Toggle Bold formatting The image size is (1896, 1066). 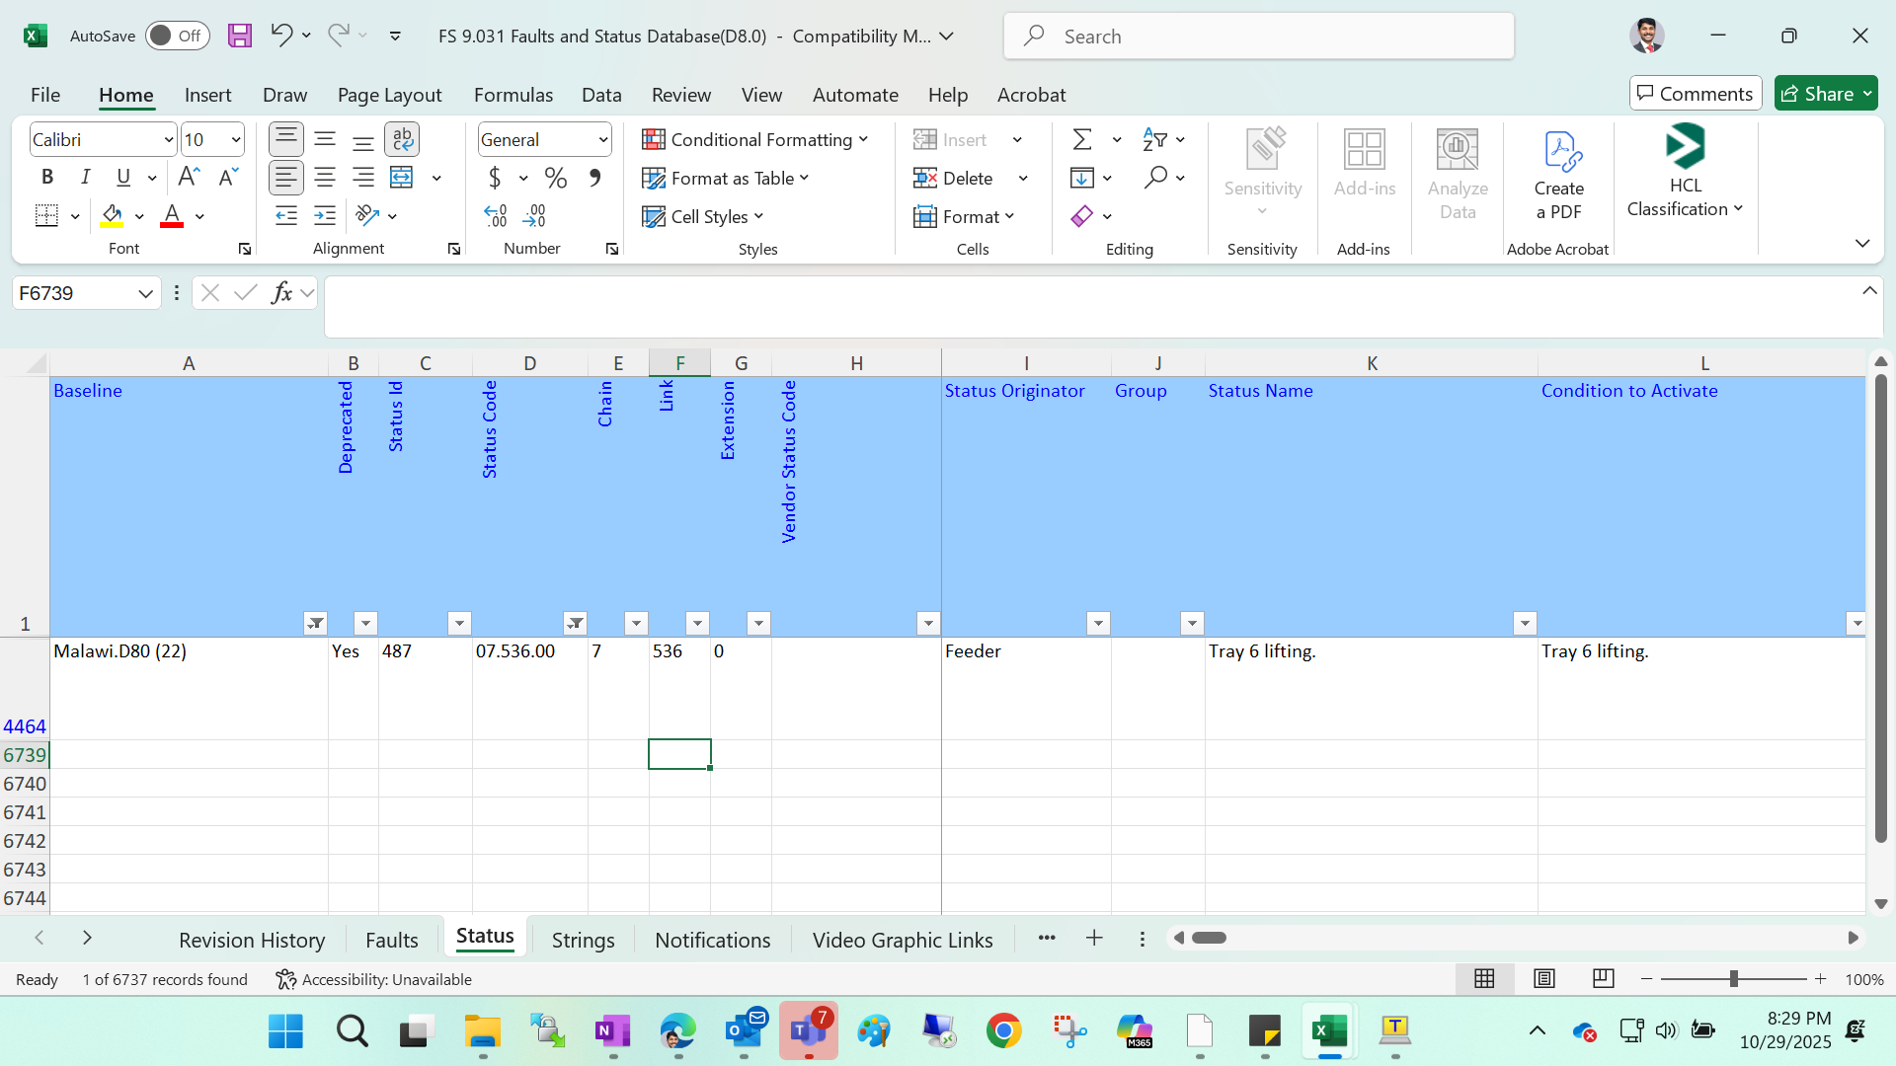(x=46, y=178)
